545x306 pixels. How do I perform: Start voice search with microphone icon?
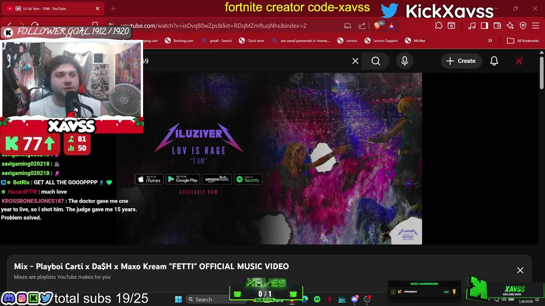(x=404, y=61)
